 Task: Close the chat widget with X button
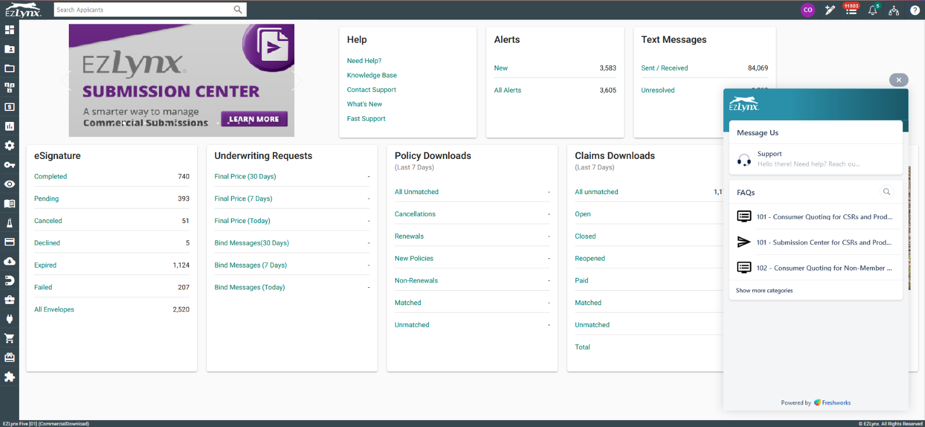point(898,80)
